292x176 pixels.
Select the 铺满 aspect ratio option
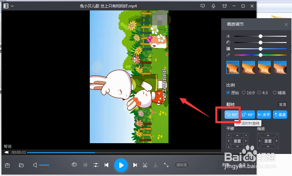pos(279,93)
